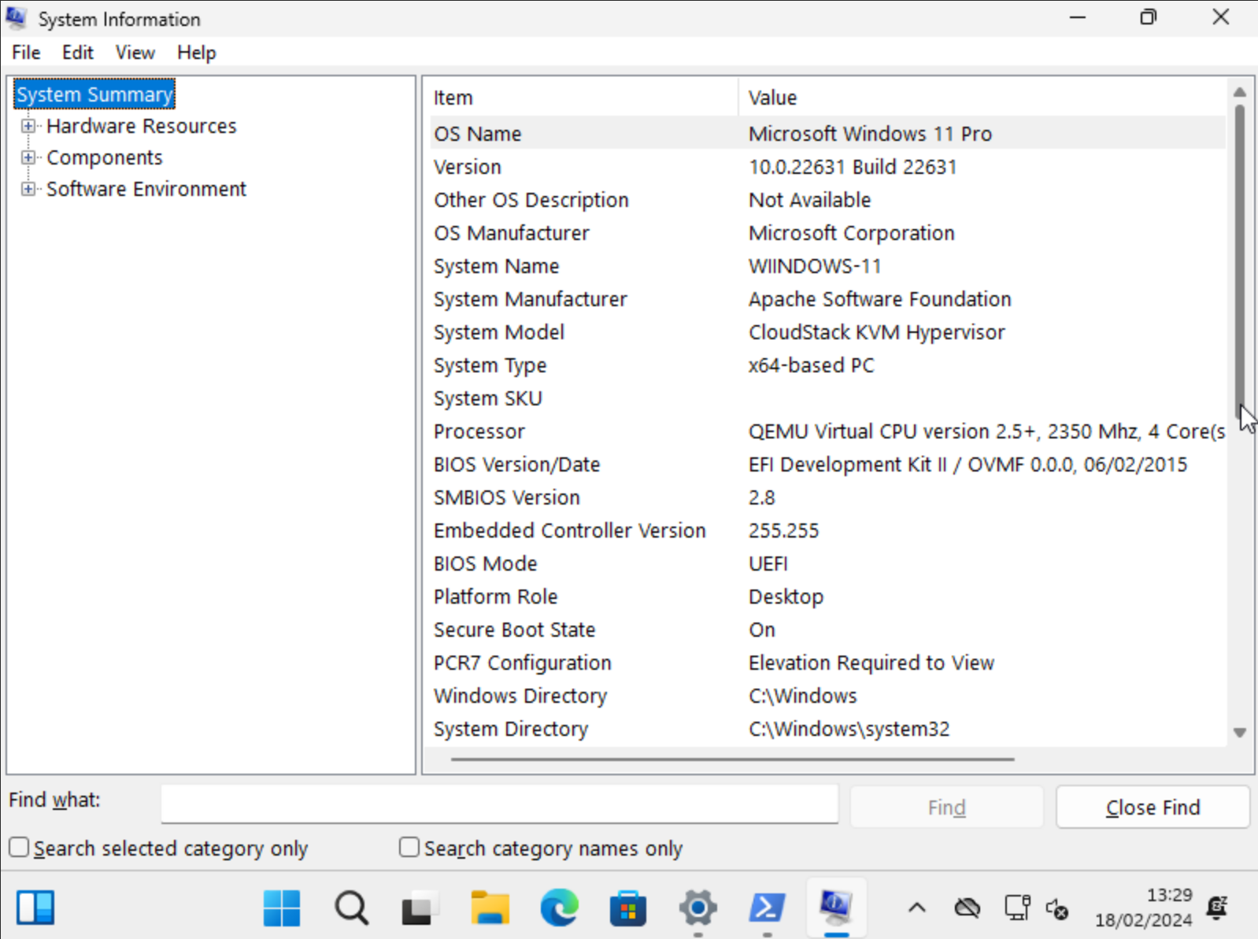The width and height of the screenshot is (1258, 939).
Task: Open the Windows Start menu
Action: point(281,908)
